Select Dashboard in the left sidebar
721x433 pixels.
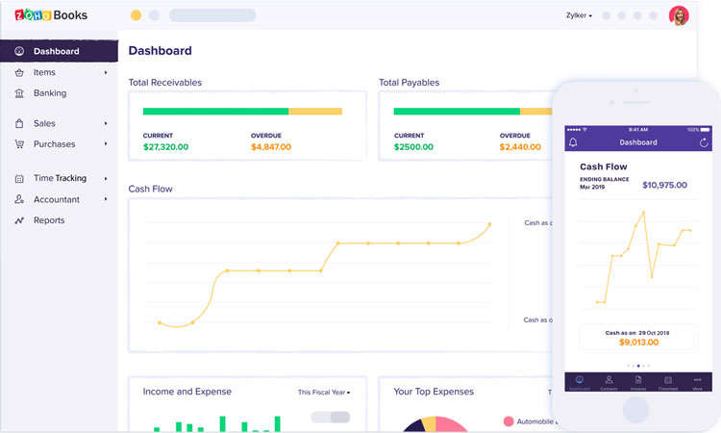pyautogui.click(x=56, y=51)
